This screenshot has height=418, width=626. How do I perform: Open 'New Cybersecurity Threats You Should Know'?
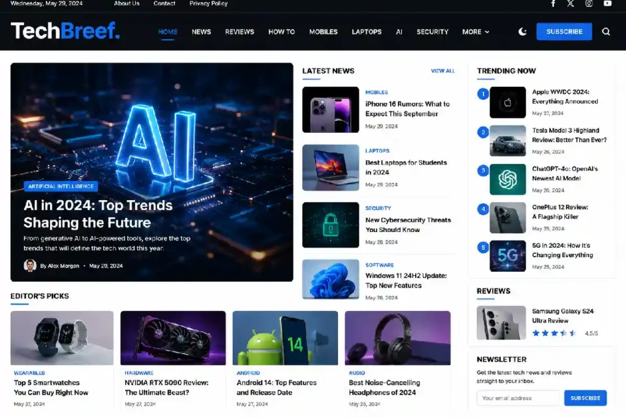tap(408, 225)
